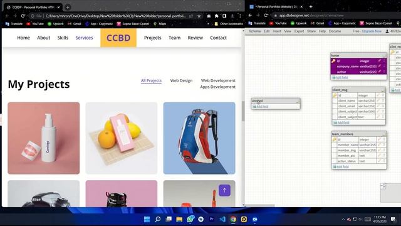Open Gmail bookmark in left browser
The image size is (401, 226).
(x=75, y=24)
